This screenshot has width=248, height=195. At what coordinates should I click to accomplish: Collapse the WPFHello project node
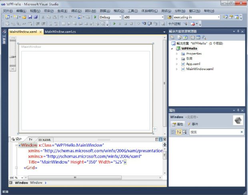[172, 49]
